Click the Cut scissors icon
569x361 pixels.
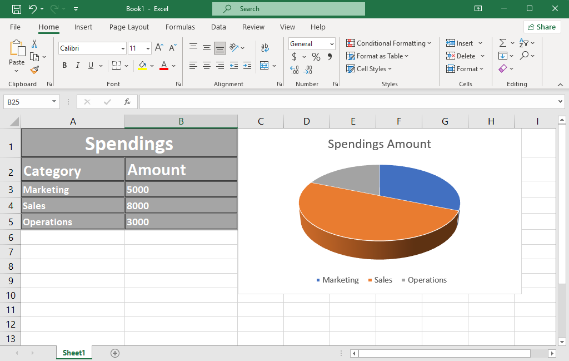(34, 43)
